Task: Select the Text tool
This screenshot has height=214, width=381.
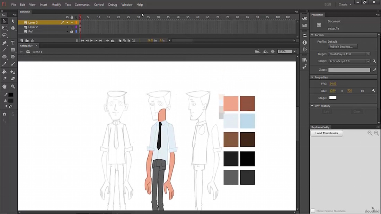Action: tap(13, 43)
